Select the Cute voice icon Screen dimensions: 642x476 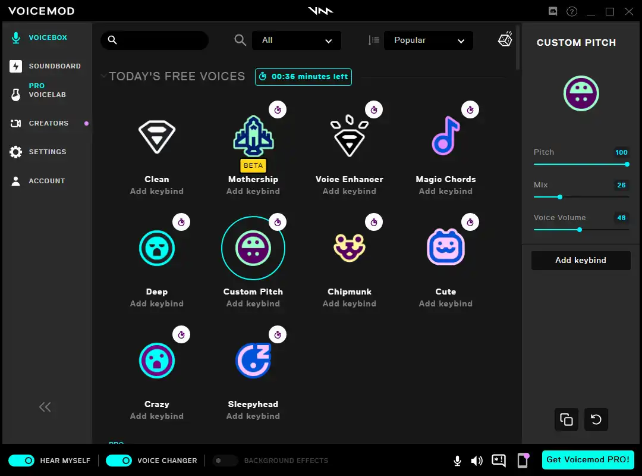(446, 247)
